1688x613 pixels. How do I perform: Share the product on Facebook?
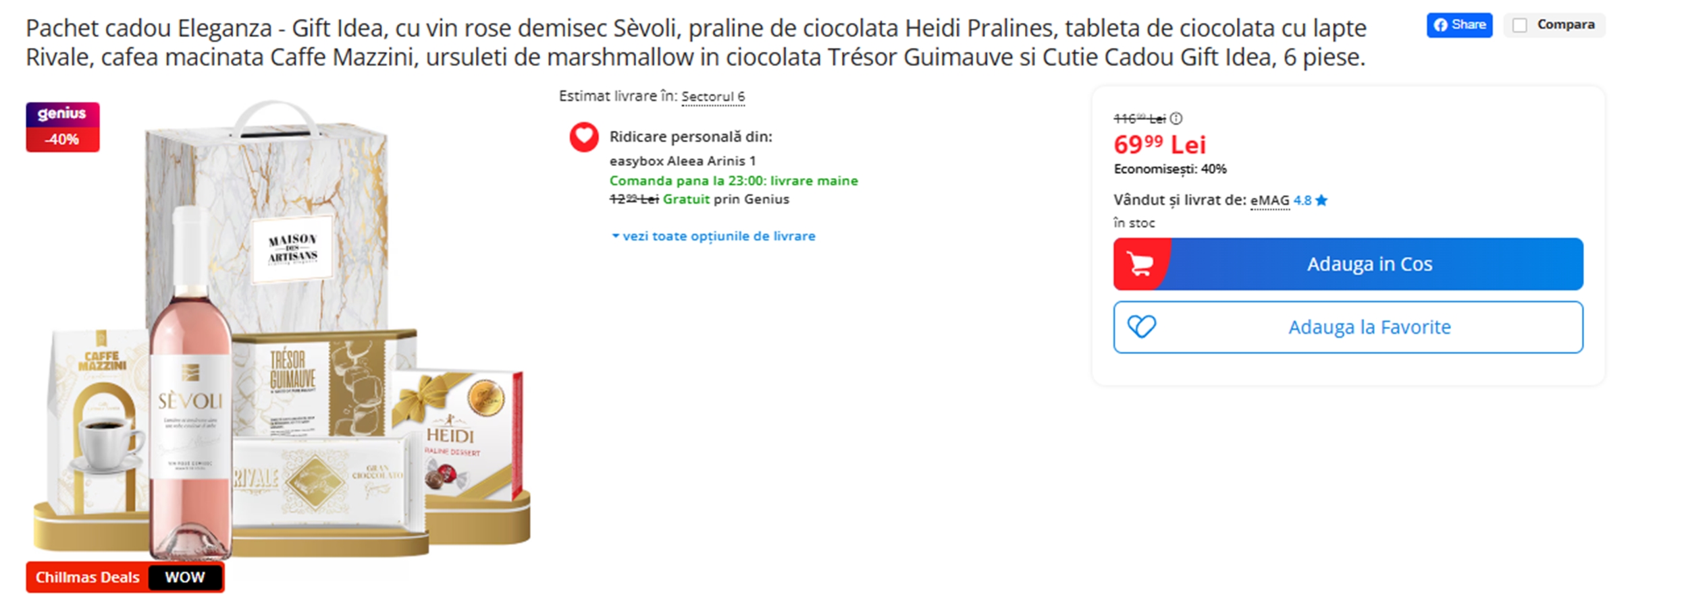point(1459,25)
